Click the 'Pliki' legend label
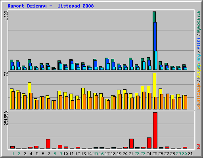 pyautogui.click(x=199, y=43)
